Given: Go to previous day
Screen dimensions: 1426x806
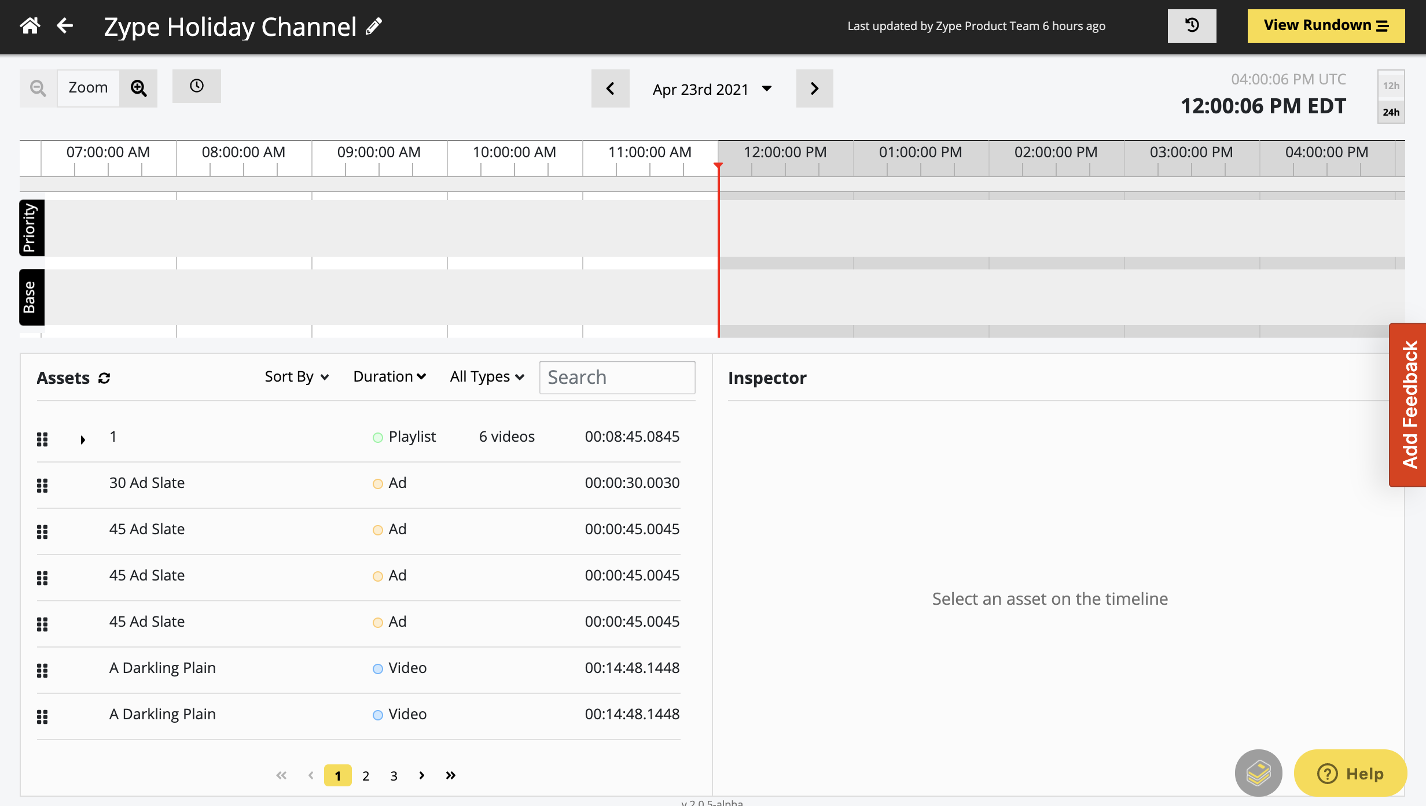Looking at the screenshot, I should click(x=610, y=88).
